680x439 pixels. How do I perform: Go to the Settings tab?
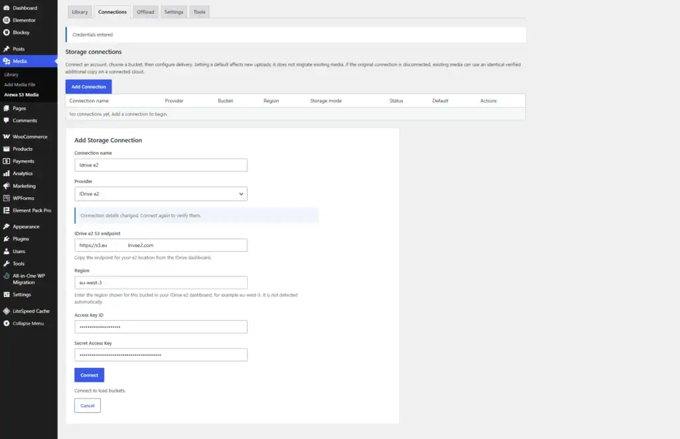click(173, 12)
